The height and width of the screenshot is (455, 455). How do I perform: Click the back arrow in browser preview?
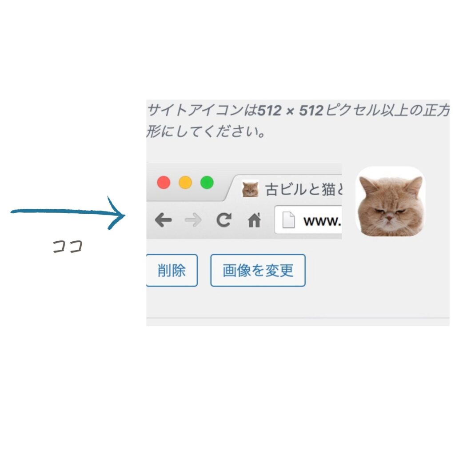pos(164,220)
